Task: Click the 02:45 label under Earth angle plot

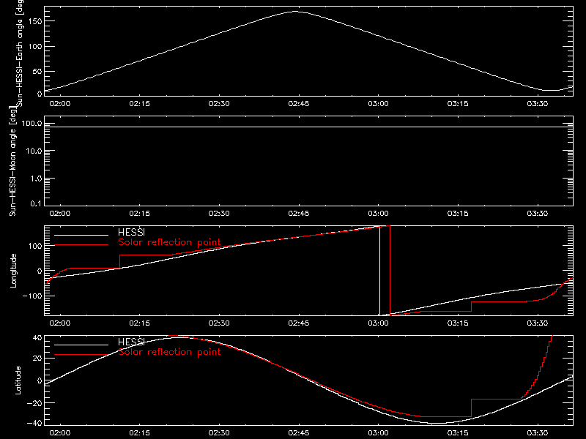Action: point(299,103)
